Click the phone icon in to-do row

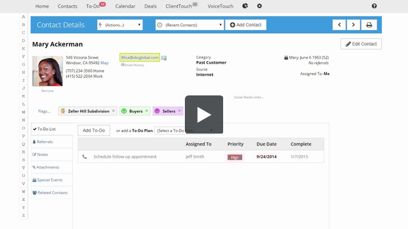coord(85,156)
